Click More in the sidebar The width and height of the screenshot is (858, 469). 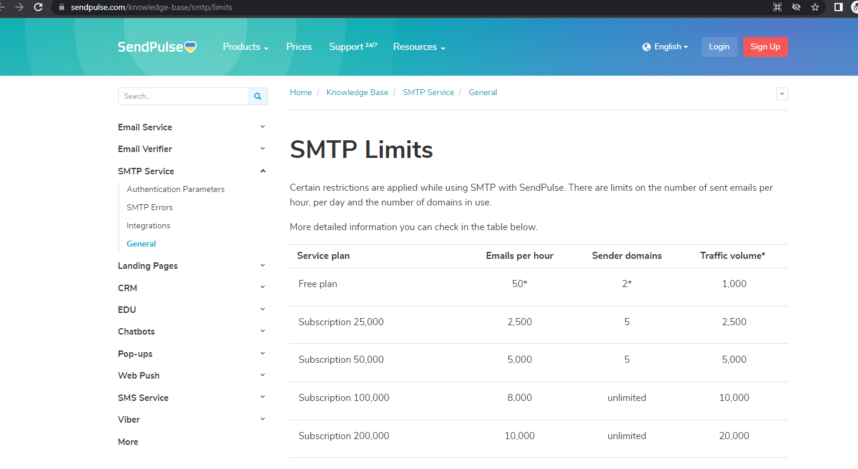pos(128,442)
